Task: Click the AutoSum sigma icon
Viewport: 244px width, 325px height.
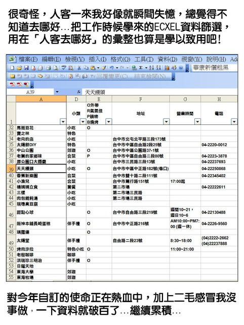Action: click(x=141, y=68)
